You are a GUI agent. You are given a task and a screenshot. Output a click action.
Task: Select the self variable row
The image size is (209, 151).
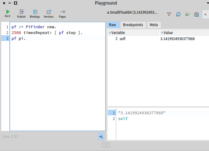pyautogui.click(x=158, y=39)
